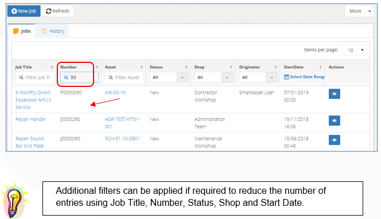Image resolution: width=381 pixels, height=219 pixels.
Task: Select job number J0000090 cell
Action: (70, 138)
